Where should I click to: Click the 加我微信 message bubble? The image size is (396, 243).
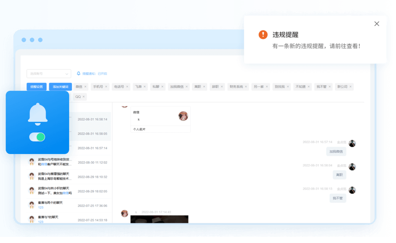pyautogui.click(x=336, y=151)
